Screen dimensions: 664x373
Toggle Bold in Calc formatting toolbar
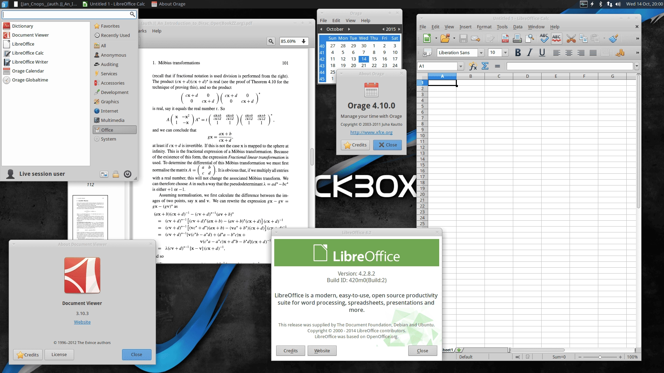(518, 53)
